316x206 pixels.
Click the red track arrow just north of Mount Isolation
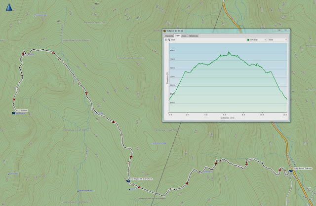[x=14, y=99]
